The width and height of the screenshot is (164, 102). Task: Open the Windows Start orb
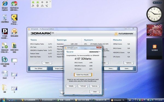[4, 100]
